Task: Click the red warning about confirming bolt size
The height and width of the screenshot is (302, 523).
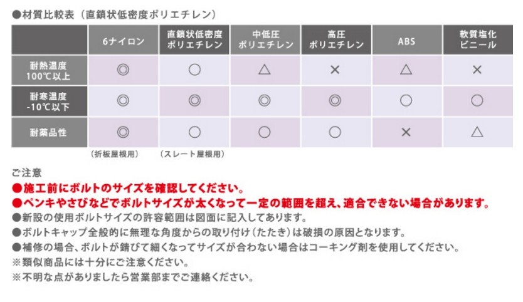Action: point(128,188)
